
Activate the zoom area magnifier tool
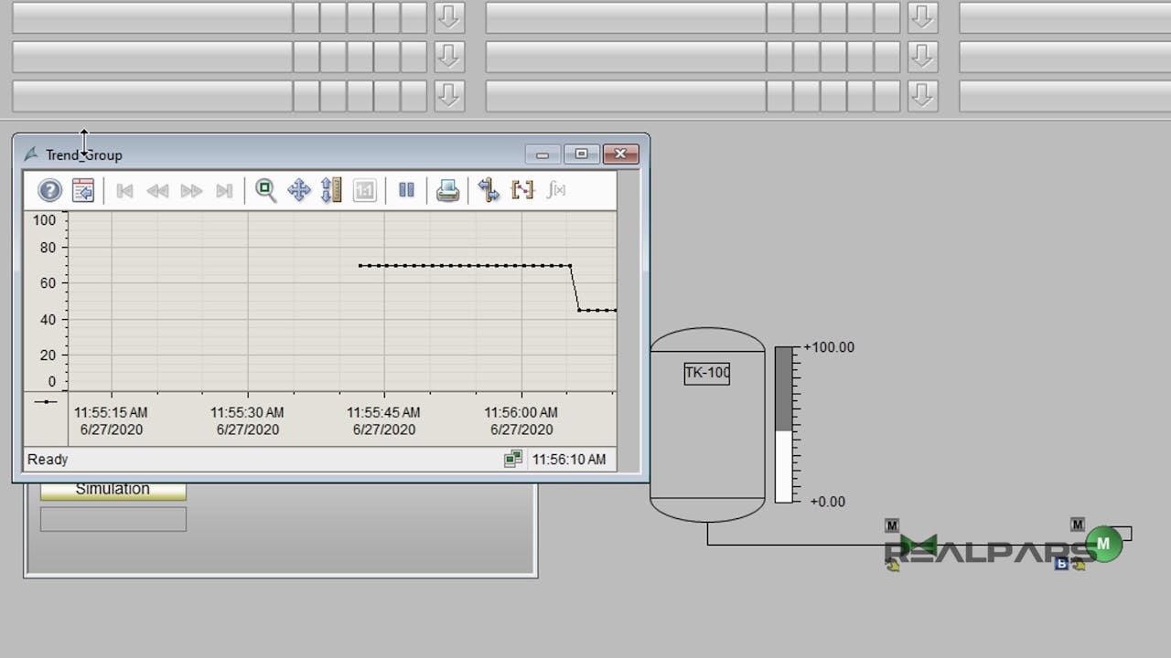tap(265, 190)
